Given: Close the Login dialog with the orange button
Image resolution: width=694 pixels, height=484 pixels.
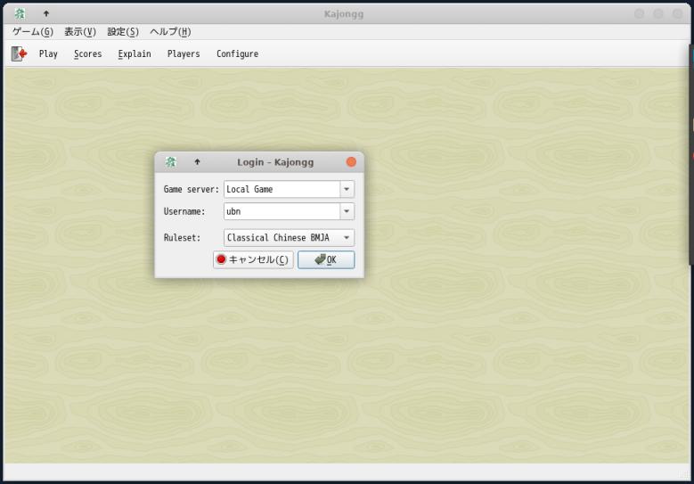Looking at the screenshot, I should click(351, 162).
